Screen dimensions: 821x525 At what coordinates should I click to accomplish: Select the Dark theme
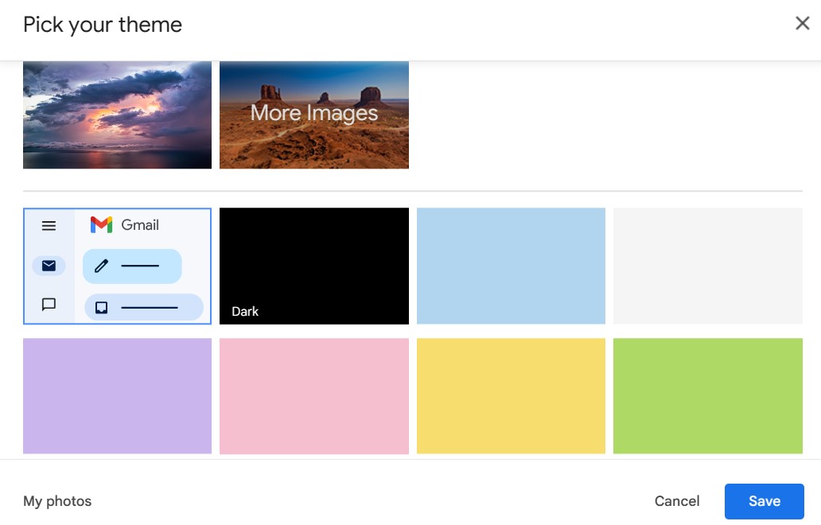click(x=313, y=266)
